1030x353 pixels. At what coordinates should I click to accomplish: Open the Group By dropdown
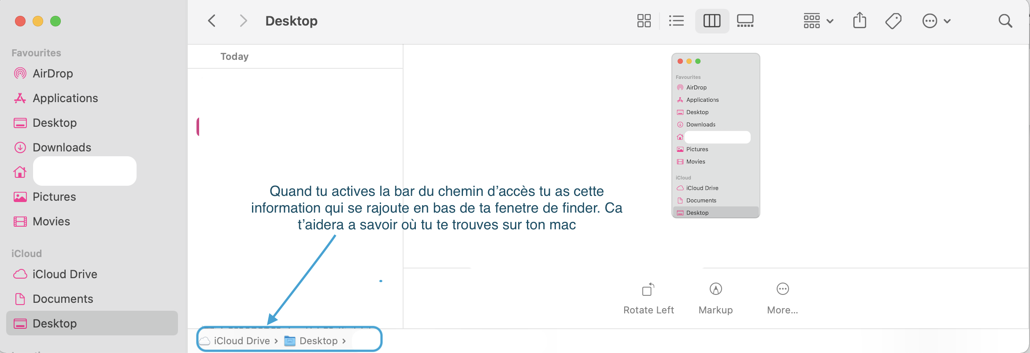pyautogui.click(x=818, y=21)
